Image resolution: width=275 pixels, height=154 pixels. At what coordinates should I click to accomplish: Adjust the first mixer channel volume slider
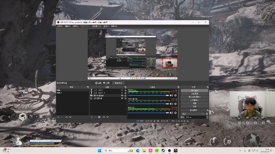(148, 95)
